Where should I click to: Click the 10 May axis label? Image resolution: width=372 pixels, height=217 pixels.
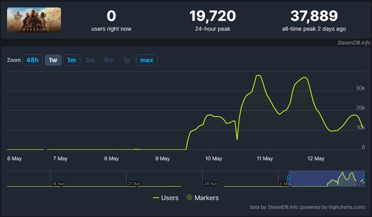[x=214, y=159]
